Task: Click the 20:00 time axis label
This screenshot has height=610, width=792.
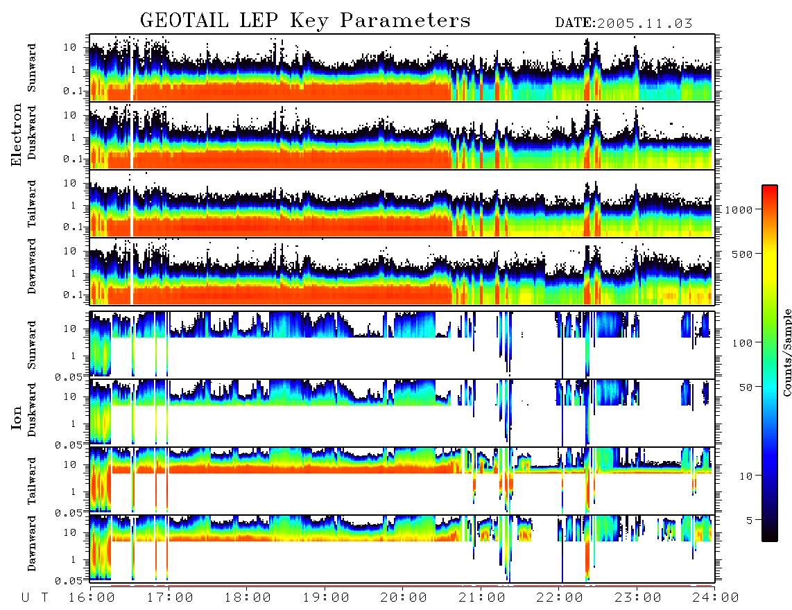Action: pos(404,598)
